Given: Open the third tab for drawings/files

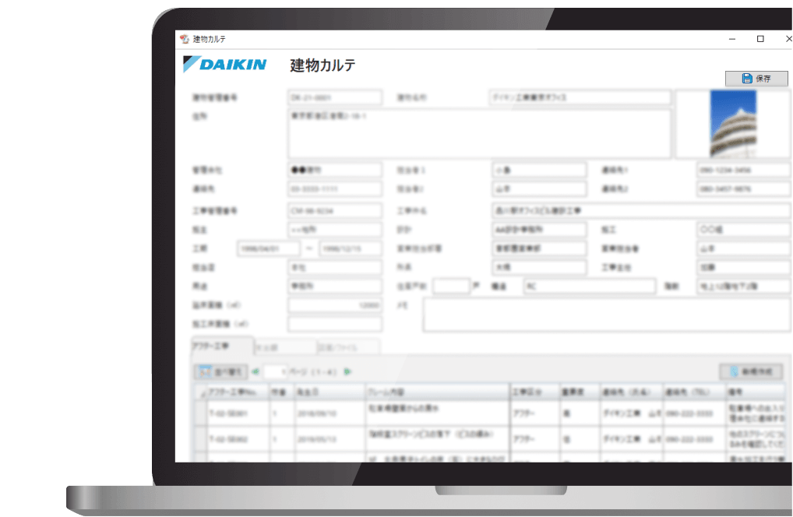Looking at the screenshot, I should (348, 347).
